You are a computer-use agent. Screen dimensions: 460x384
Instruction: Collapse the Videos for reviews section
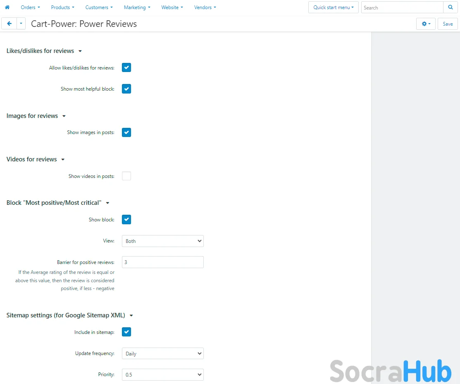tap(35, 159)
